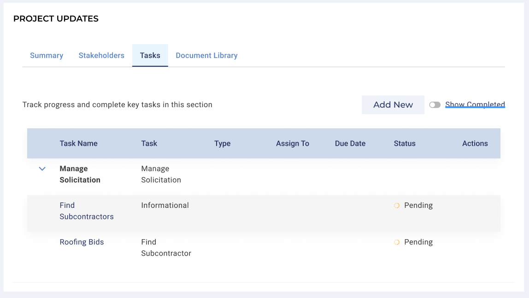Open the Find Subcontractors task link

click(x=86, y=211)
